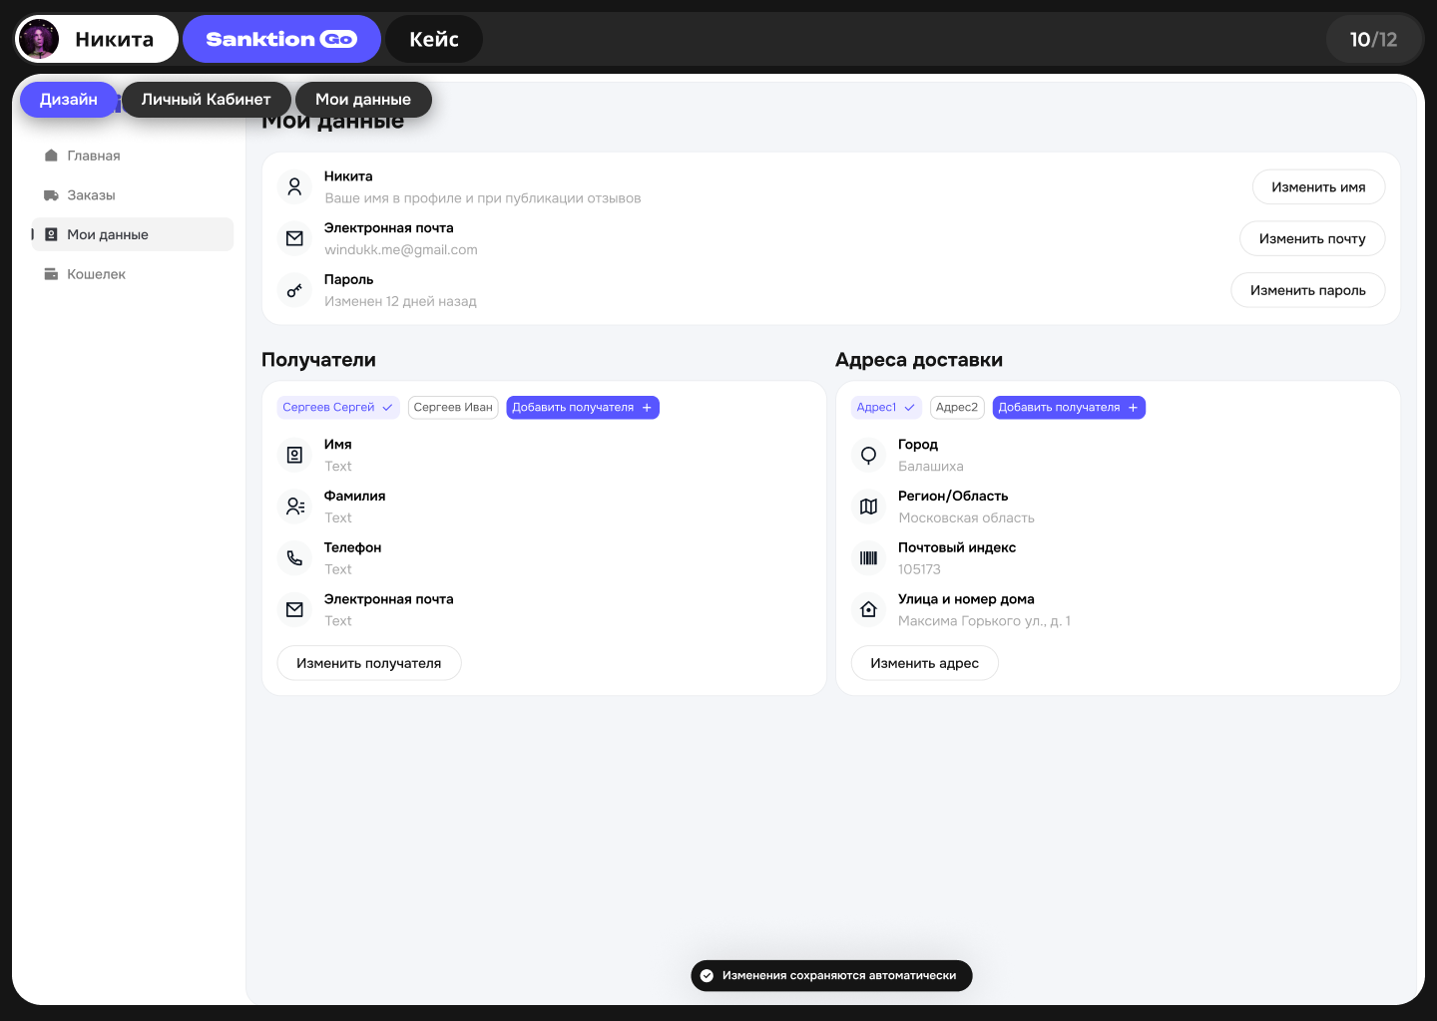Select the Сергеев Иван recipient chip
Screen dimensions: 1437x1021
453,407
